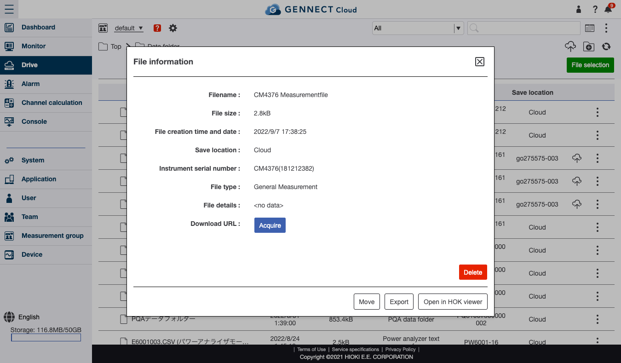Screen dimensions: 621x363
Task: Delete the CM4376 measurement file
Action: [x=473, y=272]
